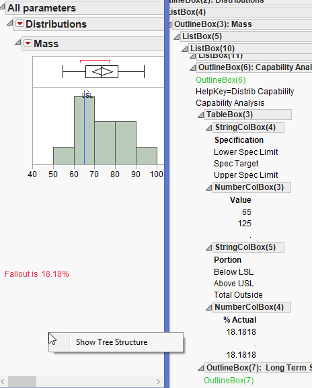312x388 pixels.
Task: Click green OutlineBox(6) label
Action: 221,80
